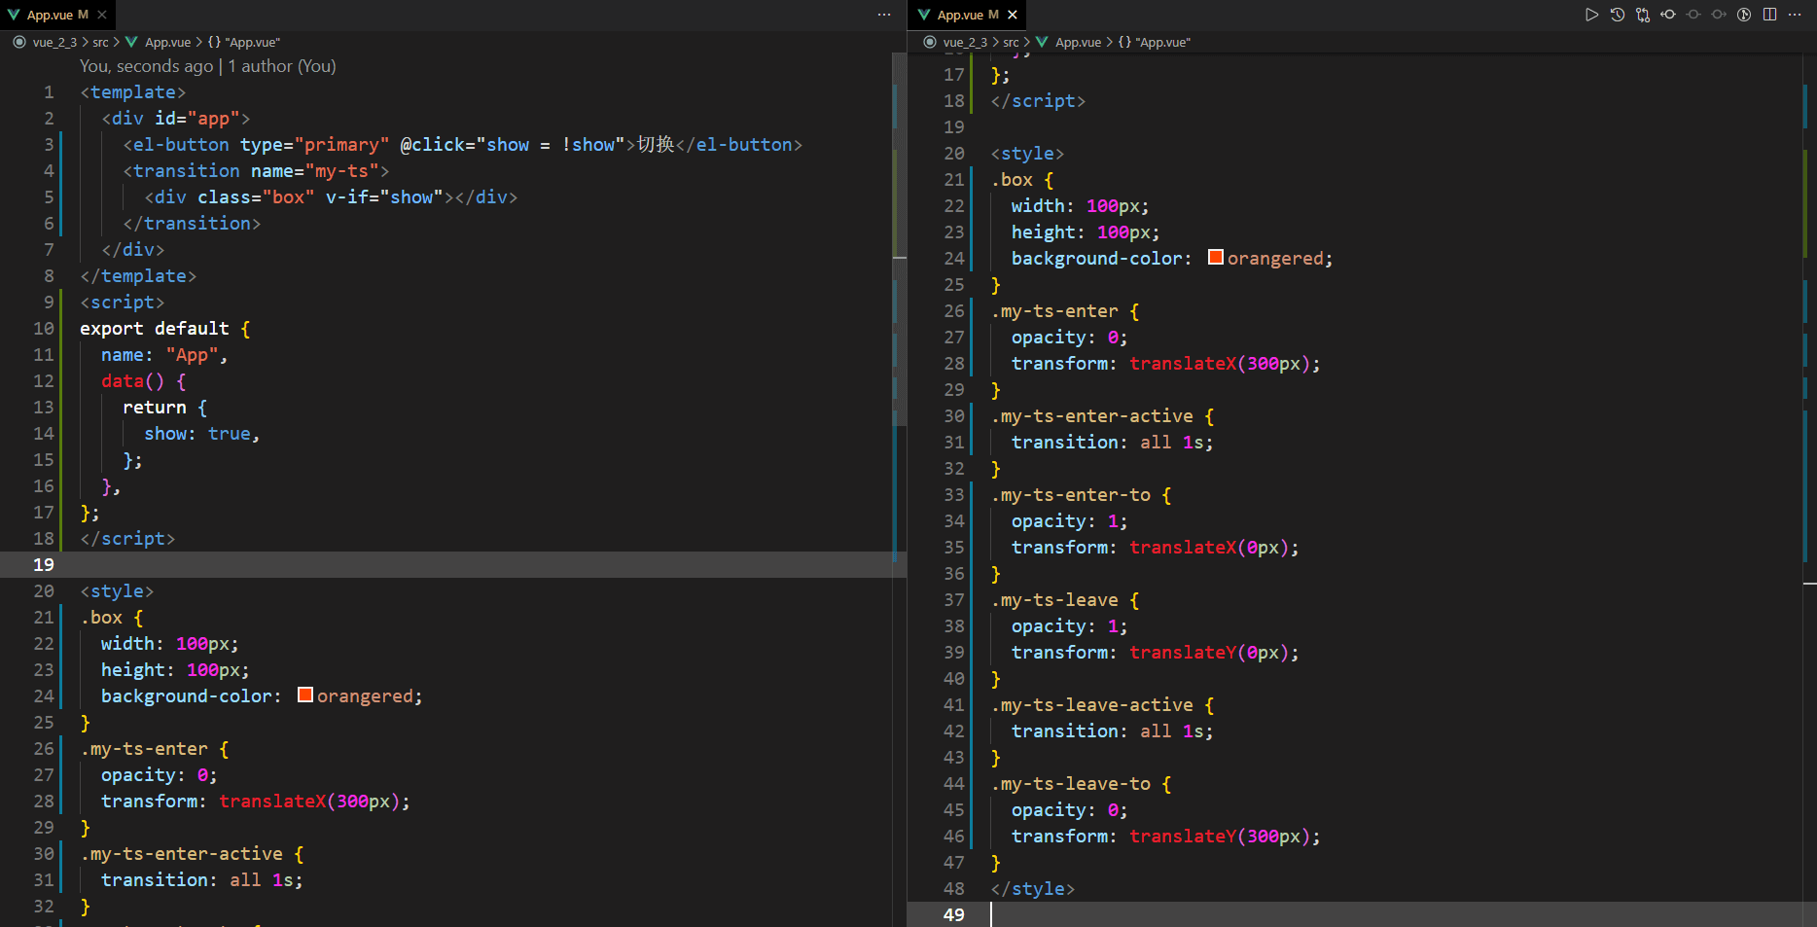This screenshot has height=927, width=1817.
Task: Open file history with the clock icon
Action: coord(1617,15)
